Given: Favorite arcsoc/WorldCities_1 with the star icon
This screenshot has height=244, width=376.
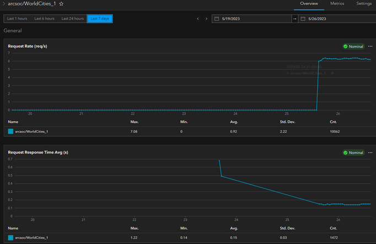Looking at the screenshot, I should [x=61, y=4].
